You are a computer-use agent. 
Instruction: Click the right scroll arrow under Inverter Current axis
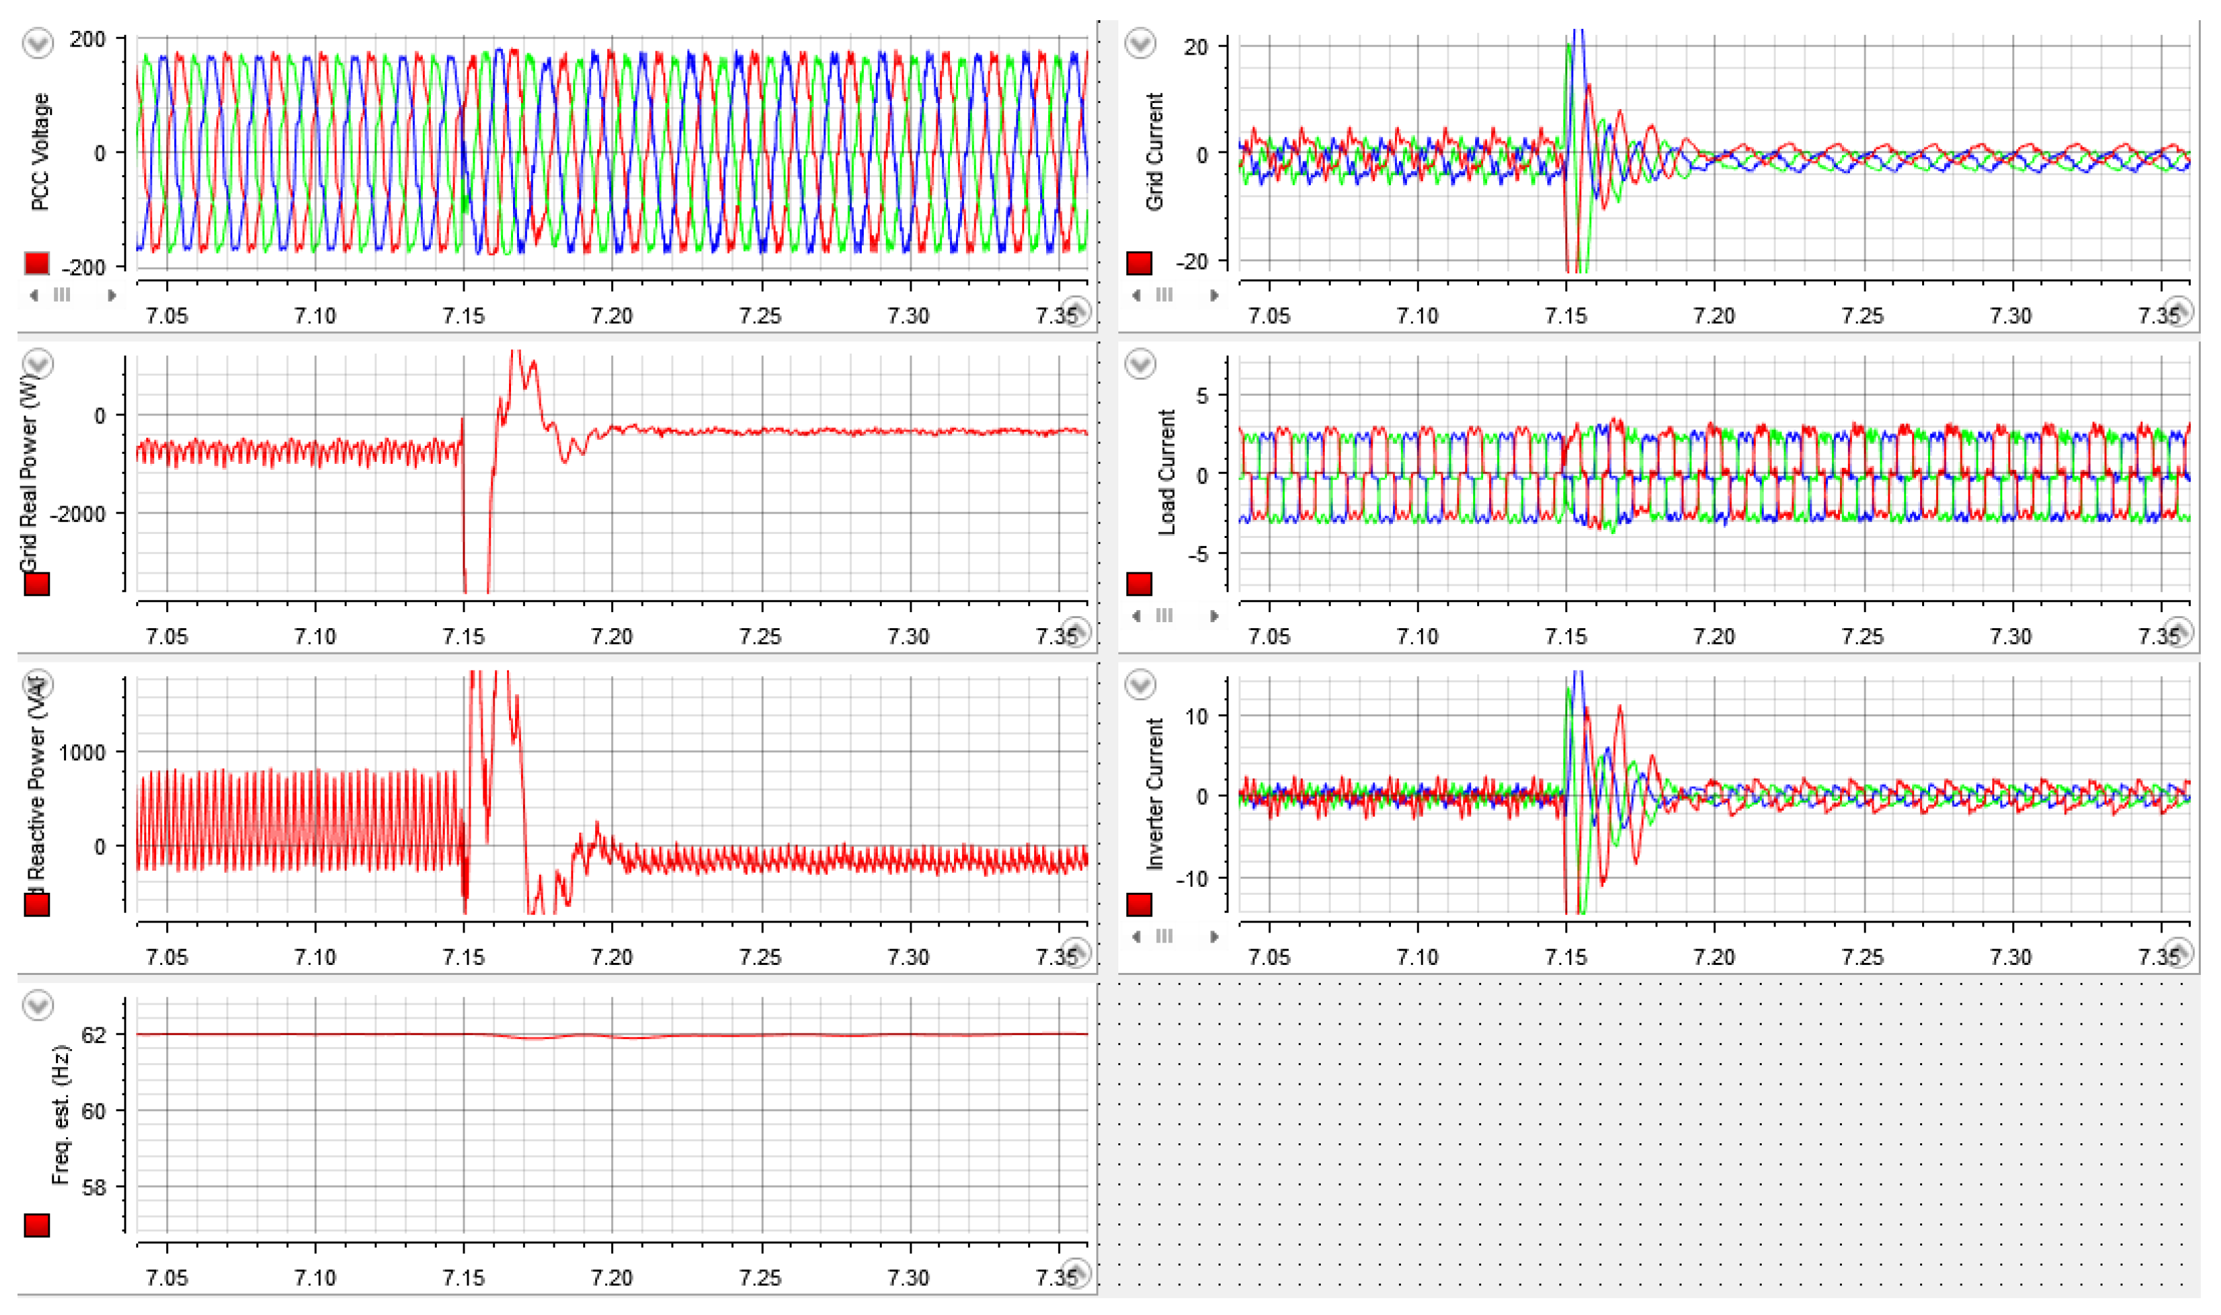click(x=1215, y=937)
